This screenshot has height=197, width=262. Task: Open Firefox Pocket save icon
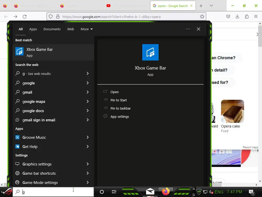tap(228, 16)
